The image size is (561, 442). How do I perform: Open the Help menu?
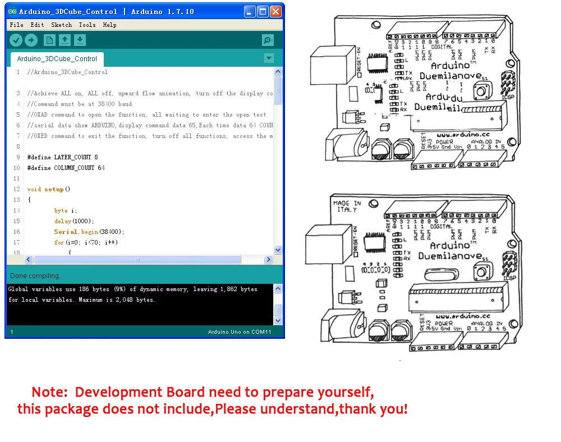click(109, 25)
